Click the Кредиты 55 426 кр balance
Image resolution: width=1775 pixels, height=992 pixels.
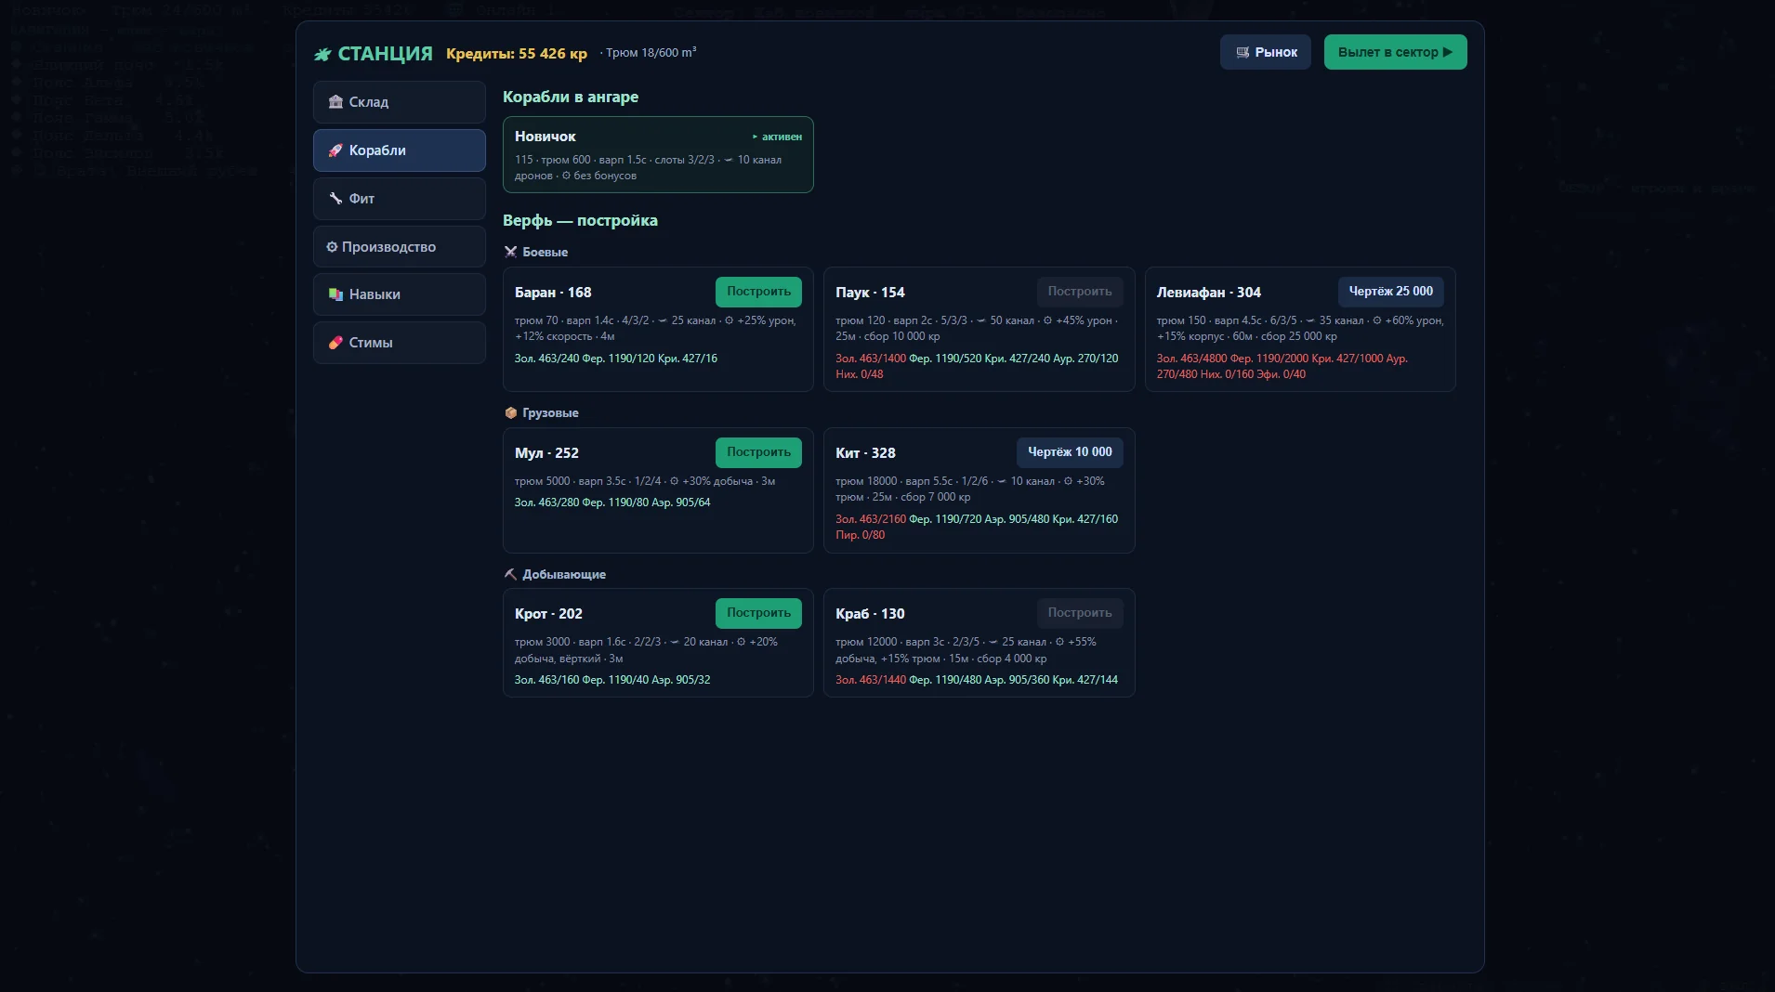[517, 54]
